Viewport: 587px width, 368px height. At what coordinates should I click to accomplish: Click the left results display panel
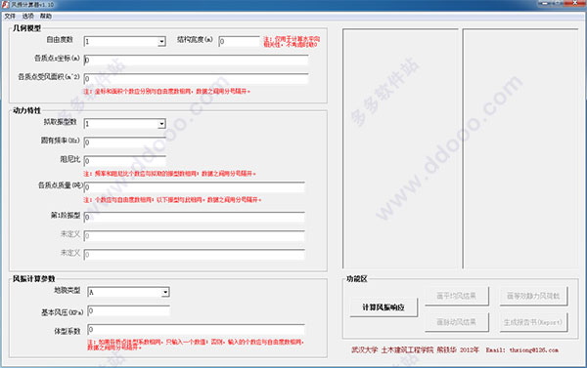click(x=400, y=148)
